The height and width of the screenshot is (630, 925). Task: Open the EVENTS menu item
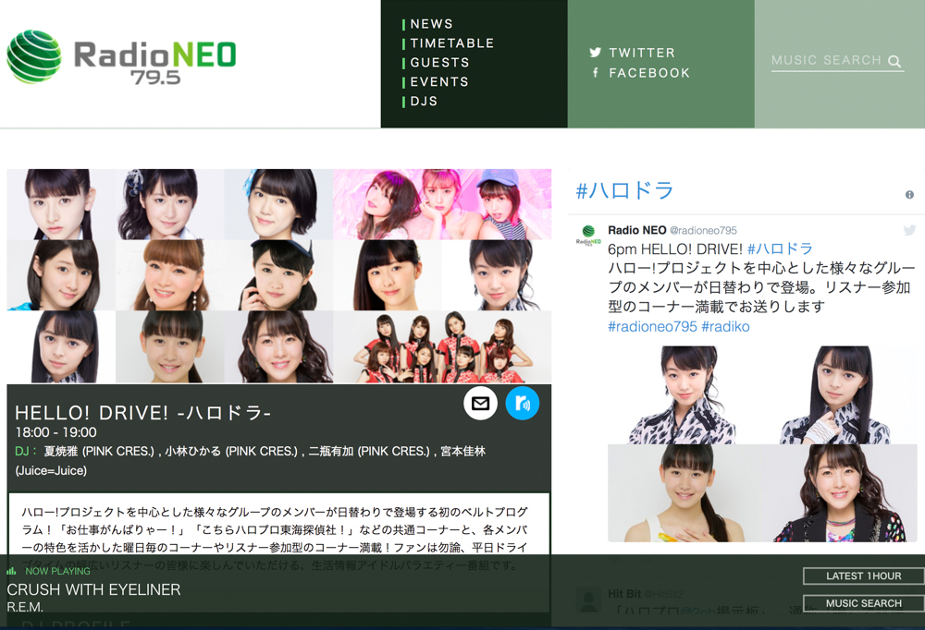point(438,82)
